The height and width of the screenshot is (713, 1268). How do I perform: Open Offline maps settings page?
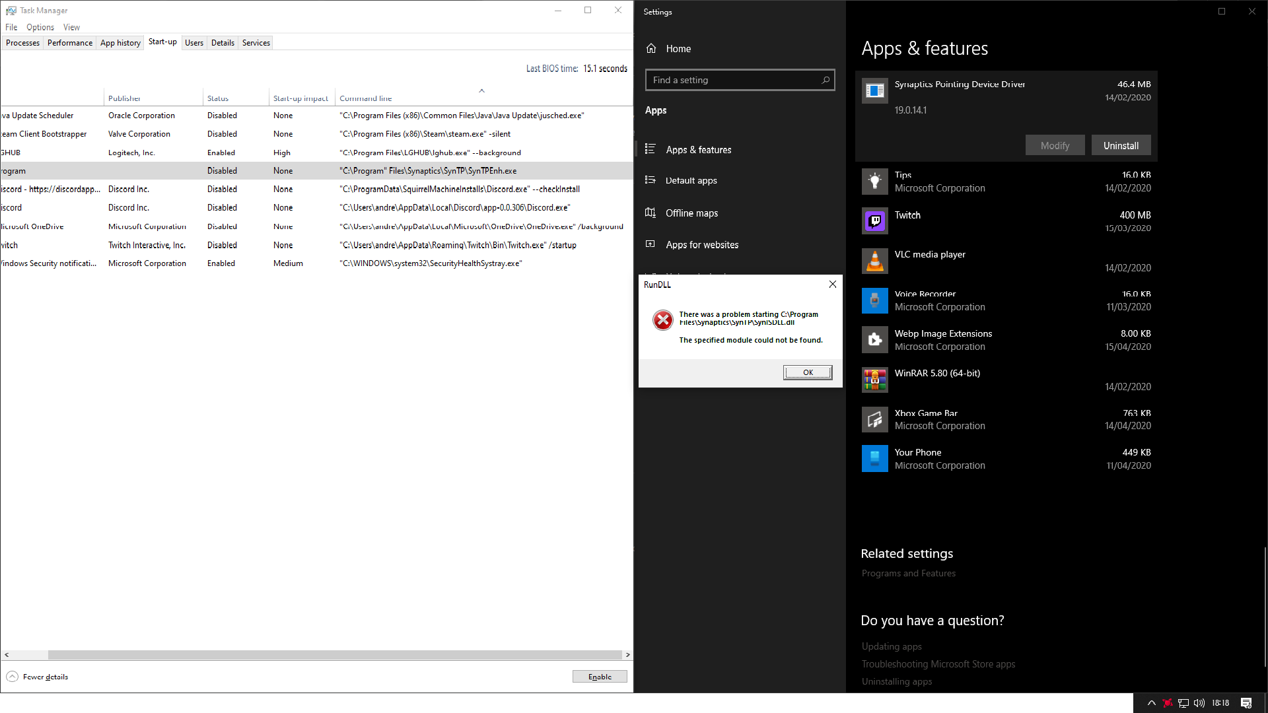point(691,213)
